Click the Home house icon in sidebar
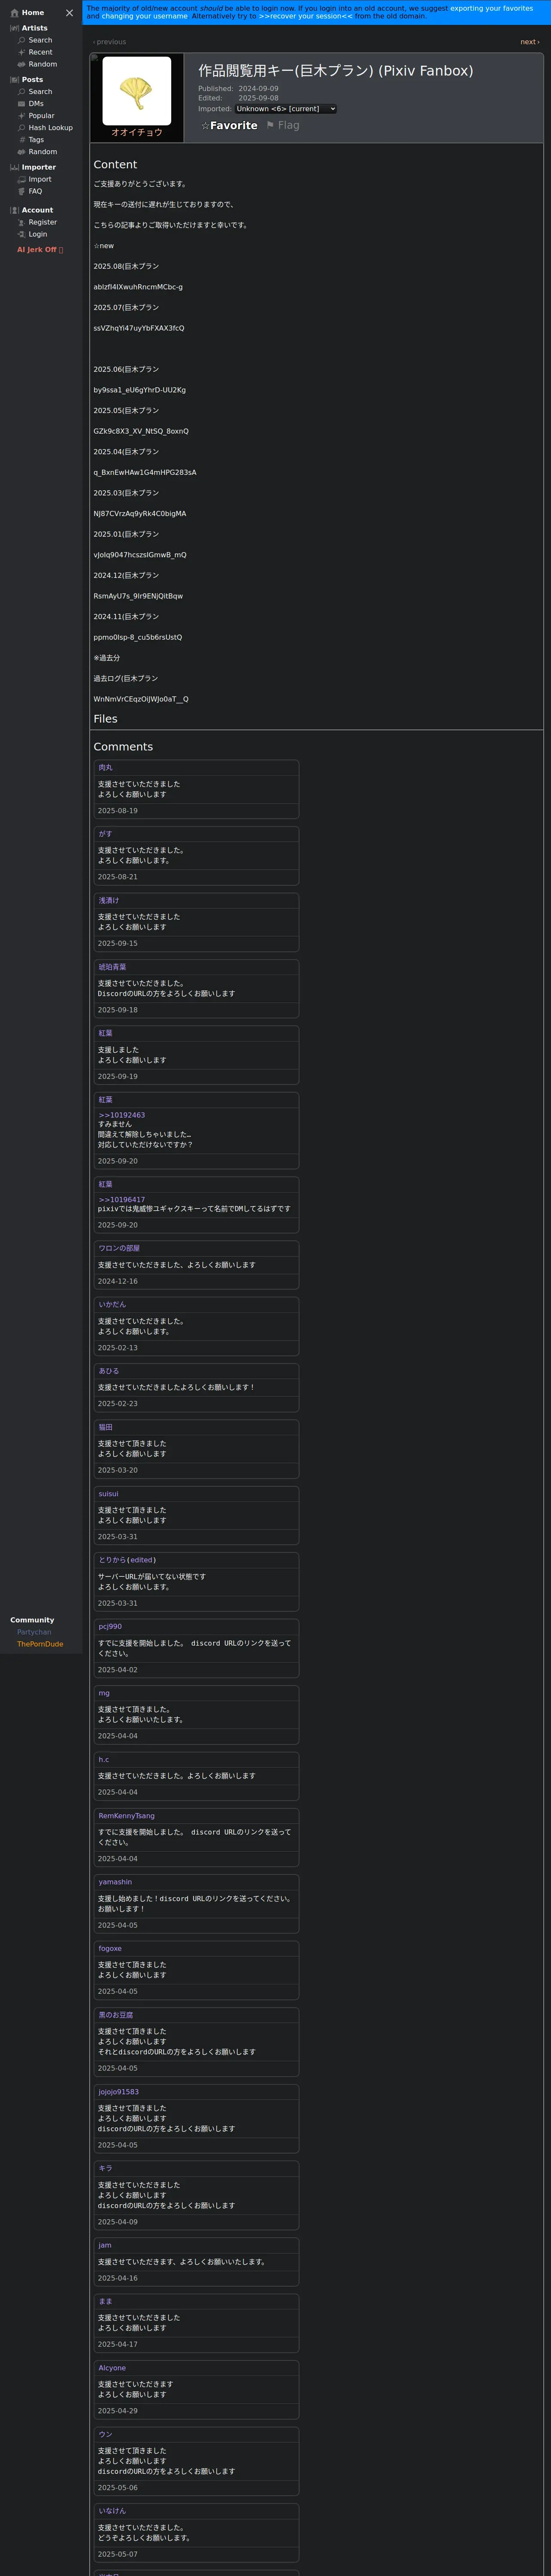551x2576 pixels. [14, 13]
